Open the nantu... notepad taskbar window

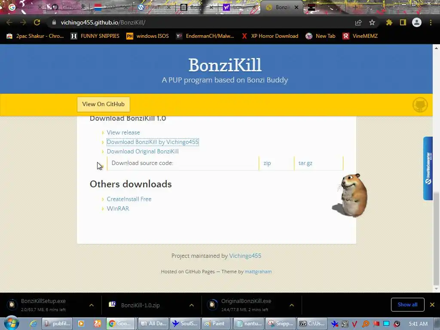coord(248,324)
